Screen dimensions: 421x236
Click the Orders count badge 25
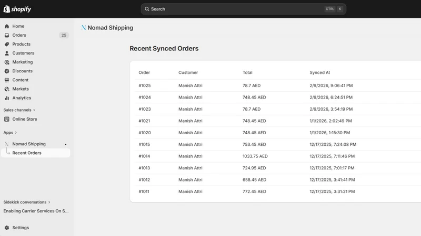64,35
